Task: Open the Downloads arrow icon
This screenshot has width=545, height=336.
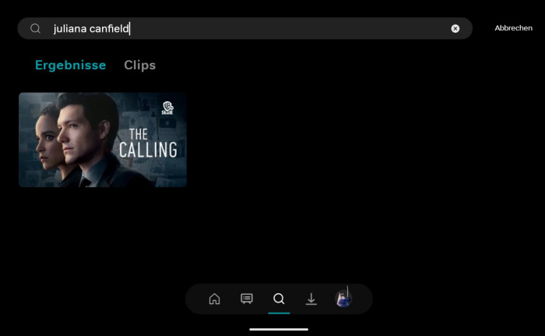Action: pyautogui.click(x=311, y=299)
